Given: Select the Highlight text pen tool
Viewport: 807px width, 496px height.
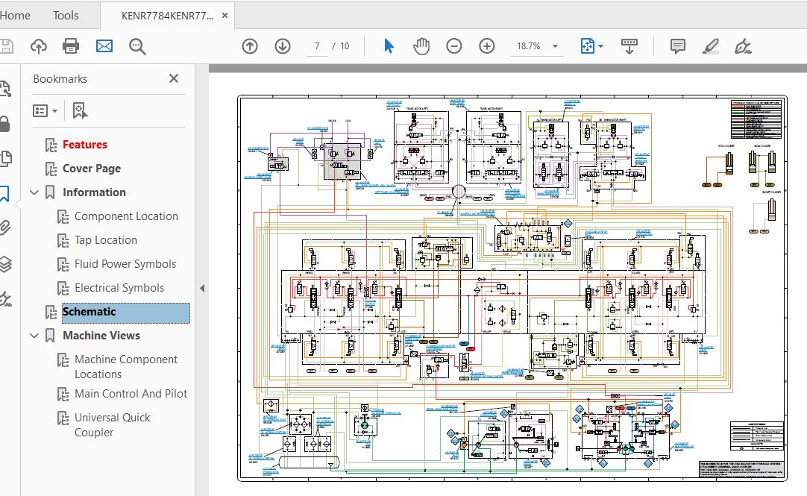Looking at the screenshot, I should click(710, 46).
